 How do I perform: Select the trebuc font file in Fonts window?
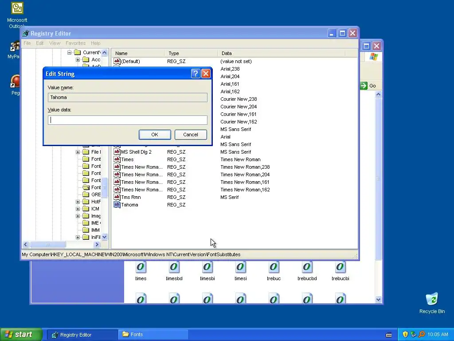(x=274, y=271)
